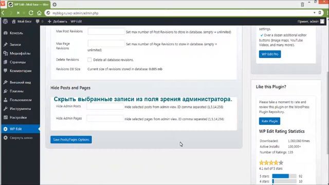Click the user icon beside Пользователи
Image resolution: width=329 pixels, height=185 pixels.
click(6, 100)
